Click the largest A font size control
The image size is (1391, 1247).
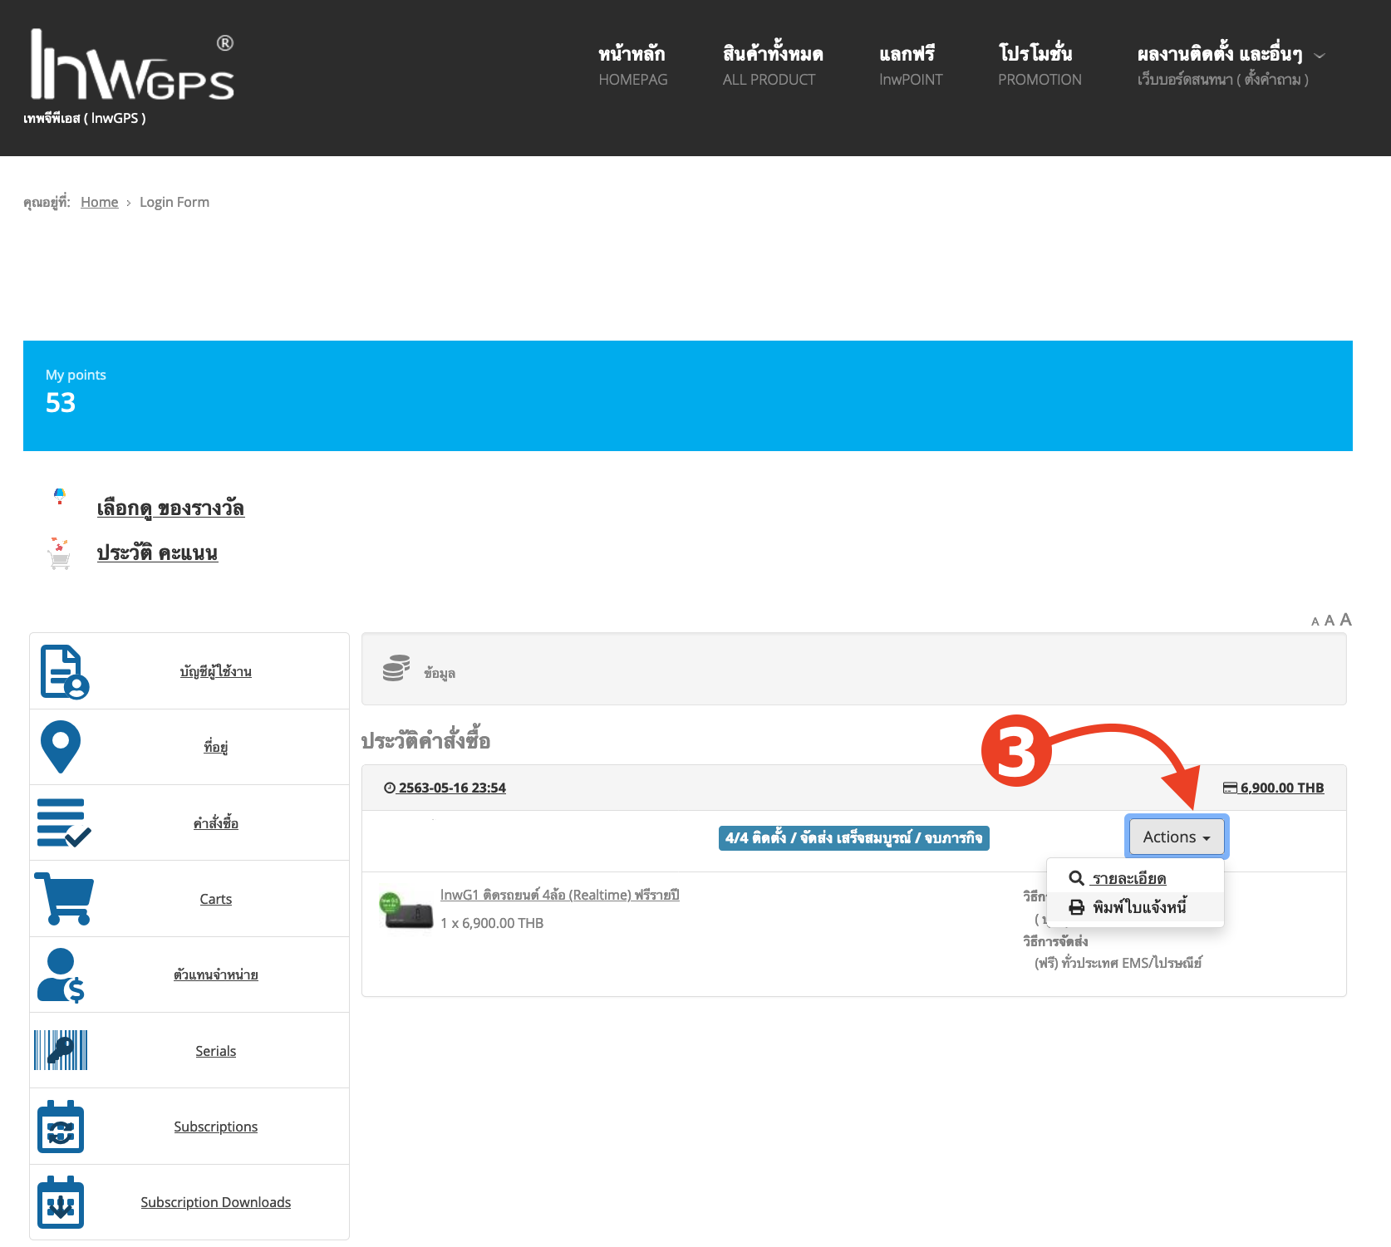(x=1345, y=620)
